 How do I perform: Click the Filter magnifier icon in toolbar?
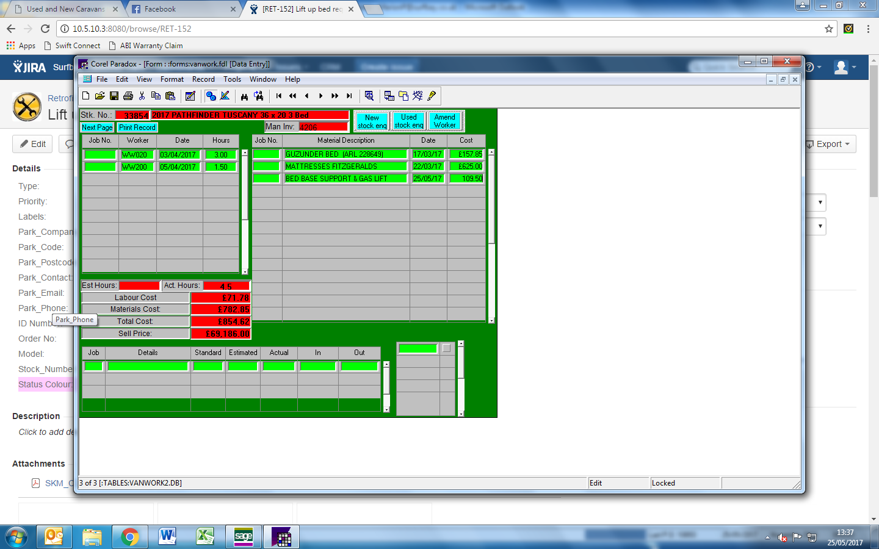(x=369, y=96)
